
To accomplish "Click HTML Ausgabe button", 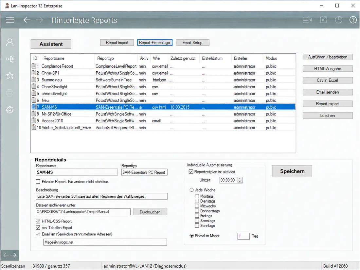I will [328, 69].
